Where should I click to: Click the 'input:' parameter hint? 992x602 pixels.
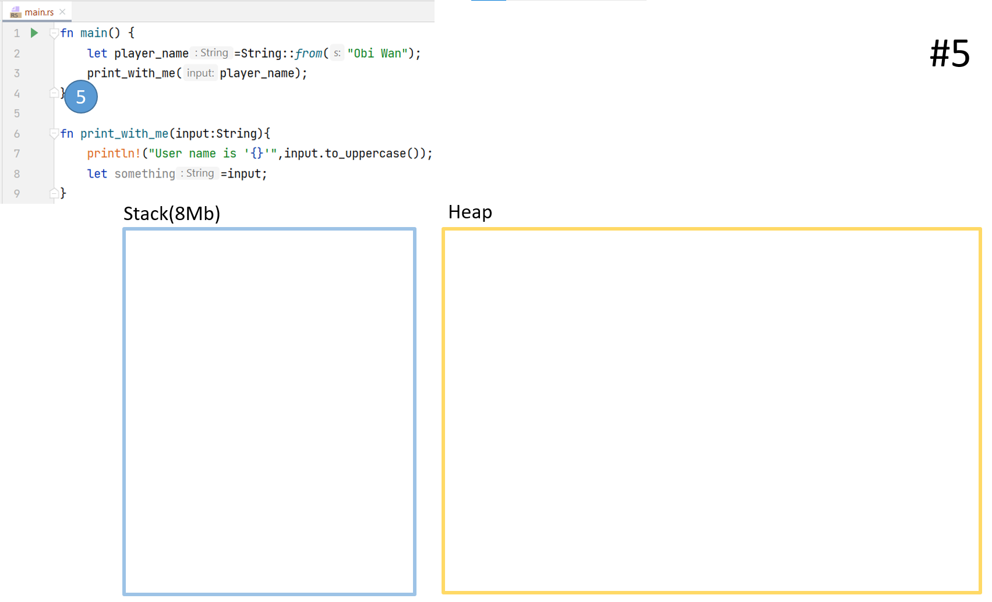coord(200,73)
